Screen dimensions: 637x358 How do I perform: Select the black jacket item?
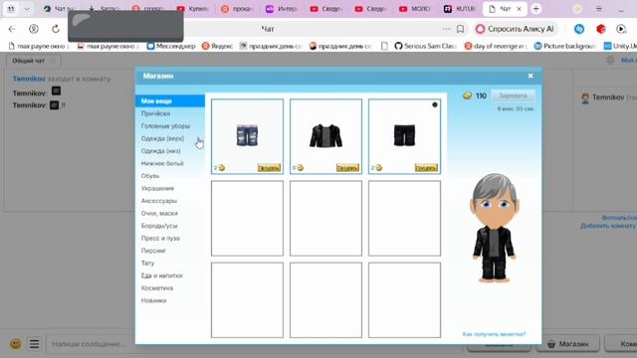click(x=325, y=135)
